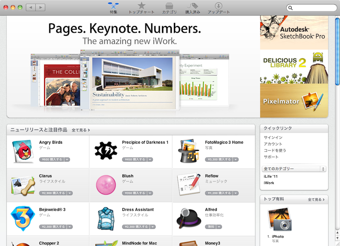Open the Alfred title
This screenshot has height=246, width=340.
211,209
